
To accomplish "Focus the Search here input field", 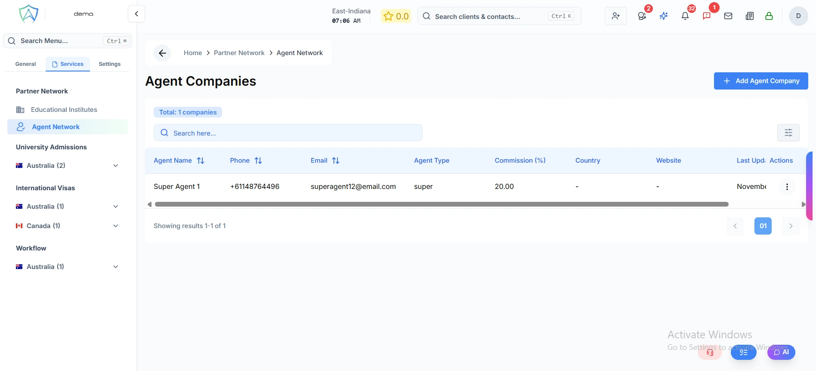I will click(x=293, y=133).
